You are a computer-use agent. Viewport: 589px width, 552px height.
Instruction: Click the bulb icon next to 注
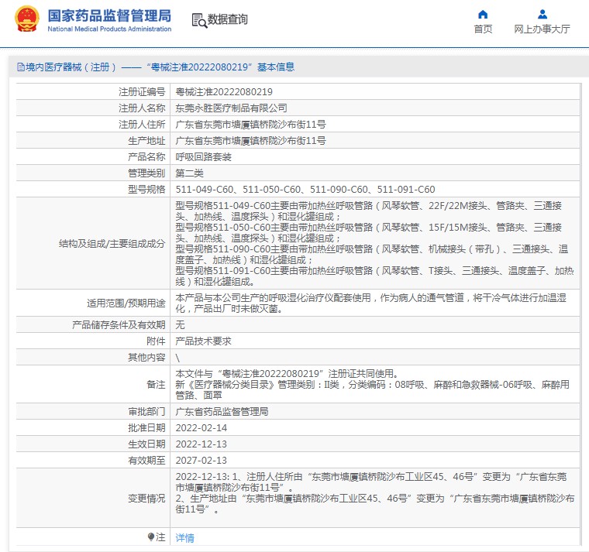point(151,537)
